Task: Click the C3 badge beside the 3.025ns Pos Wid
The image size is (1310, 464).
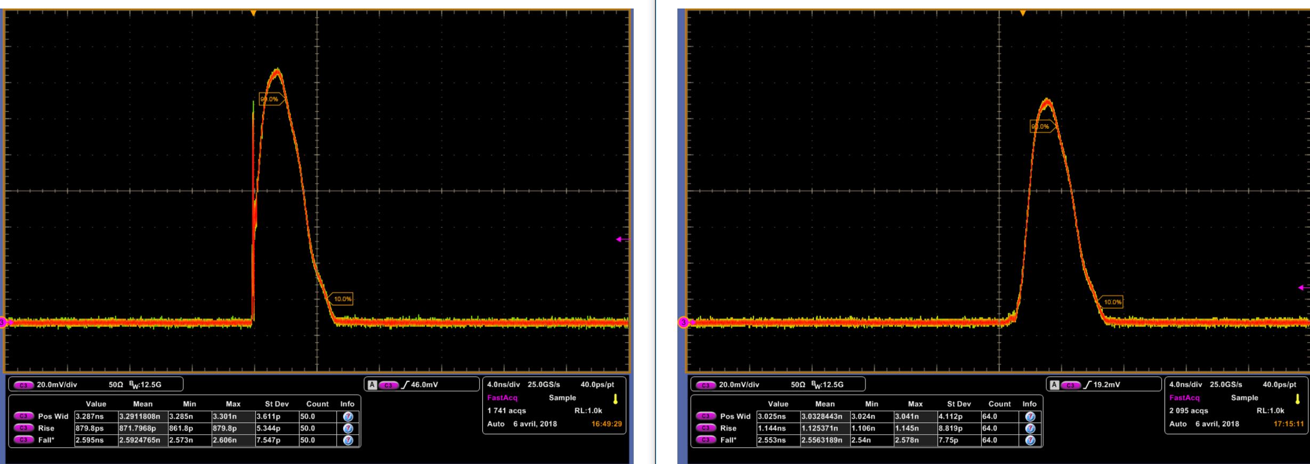Action: (x=706, y=417)
